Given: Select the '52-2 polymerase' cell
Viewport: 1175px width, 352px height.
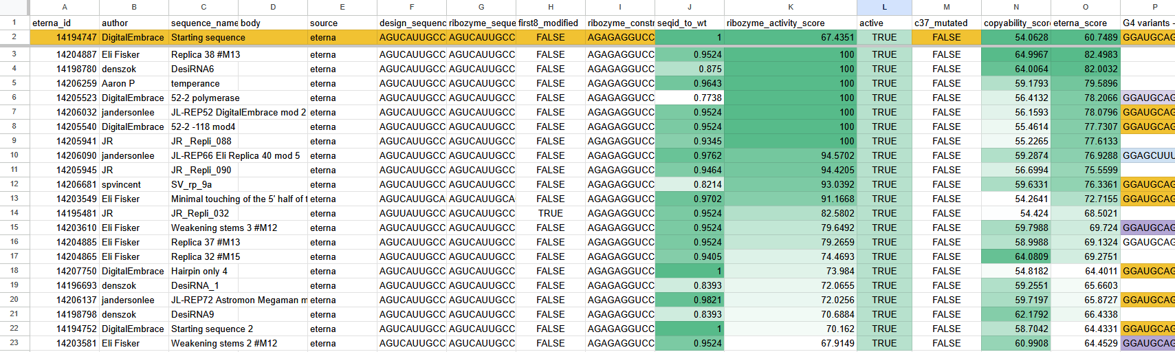Looking at the screenshot, I should point(204,98).
